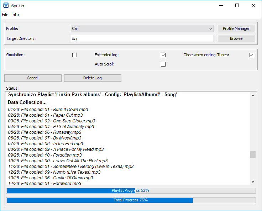Click the Target Directory input field

tap(142, 38)
